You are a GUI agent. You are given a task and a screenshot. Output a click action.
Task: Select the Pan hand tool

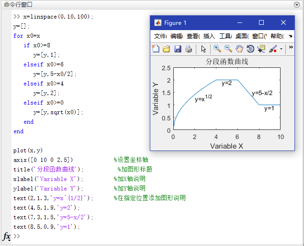pyautogui.click(x=239, y=49)
